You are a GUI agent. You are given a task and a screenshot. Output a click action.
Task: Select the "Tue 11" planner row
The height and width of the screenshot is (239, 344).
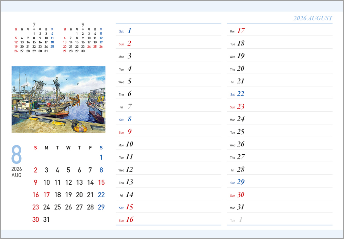point(168,156)
